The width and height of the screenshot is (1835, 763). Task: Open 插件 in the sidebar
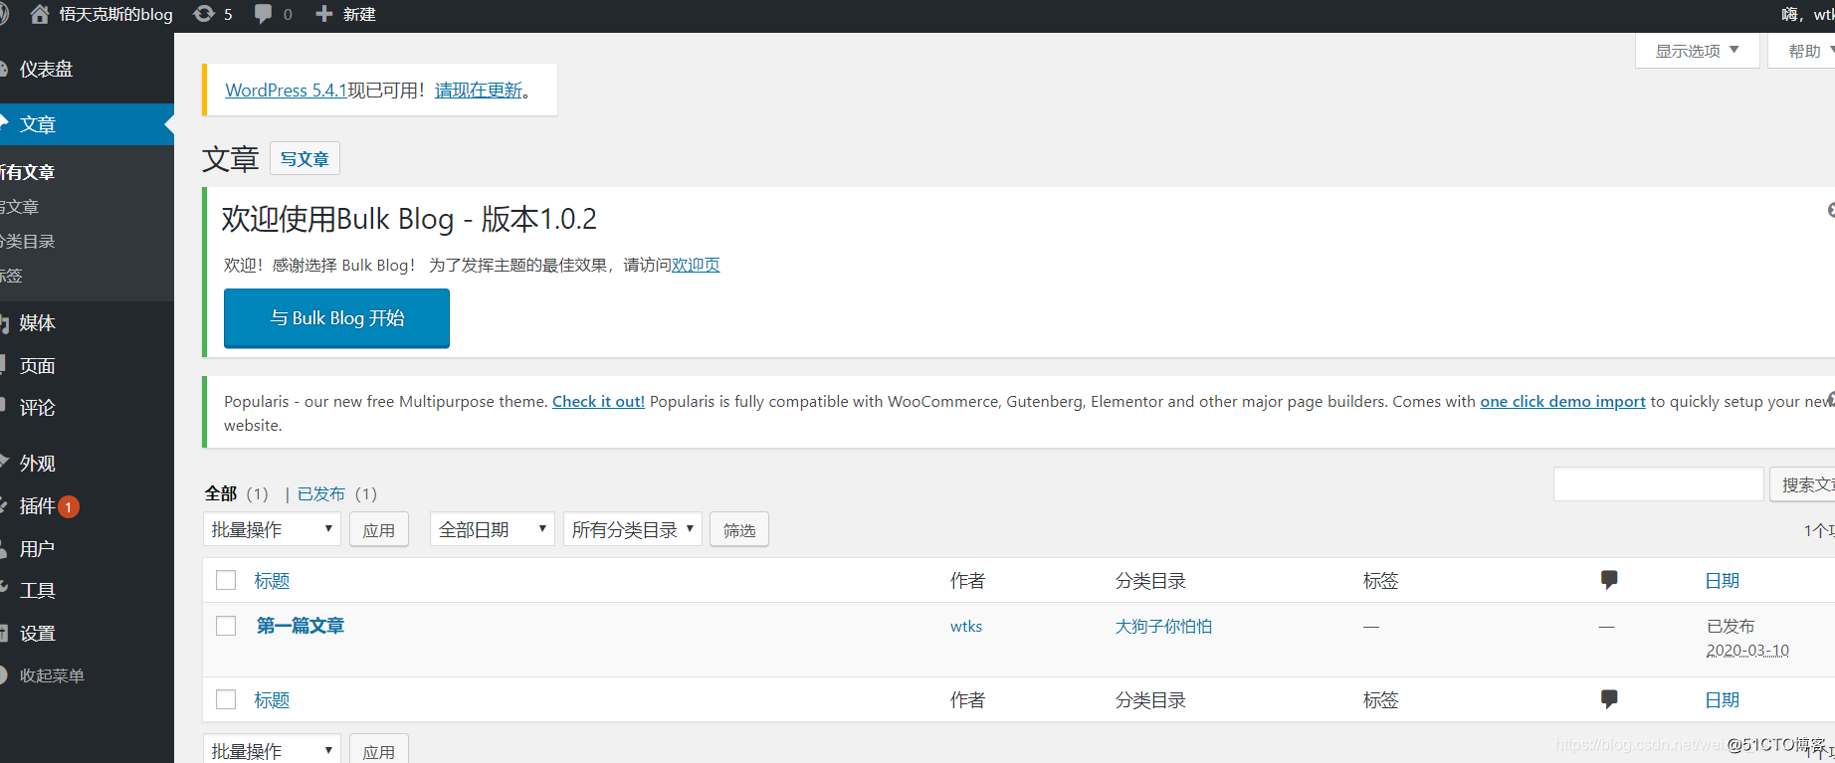37,505
